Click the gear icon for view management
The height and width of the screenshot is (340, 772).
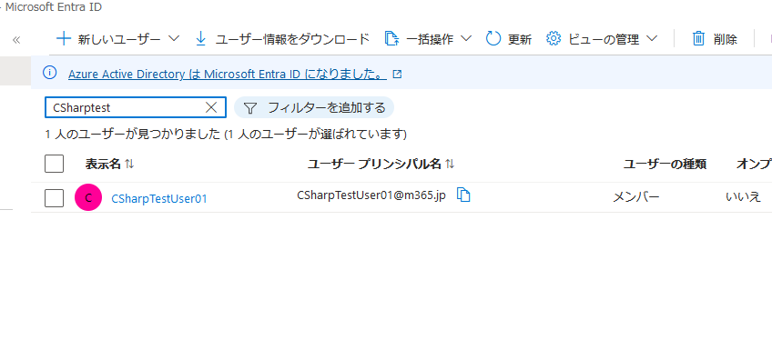[554, 39]
